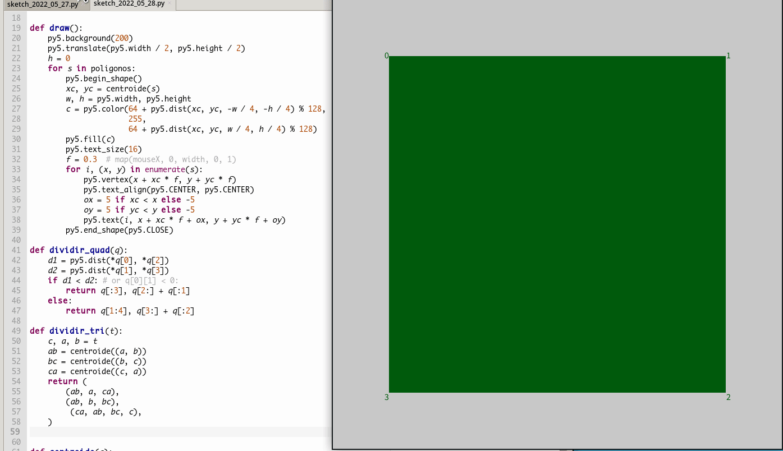Viewport: 783px width, 451px height.
Task: Click line number 41 in the gutter
Action: pos(16,250)
